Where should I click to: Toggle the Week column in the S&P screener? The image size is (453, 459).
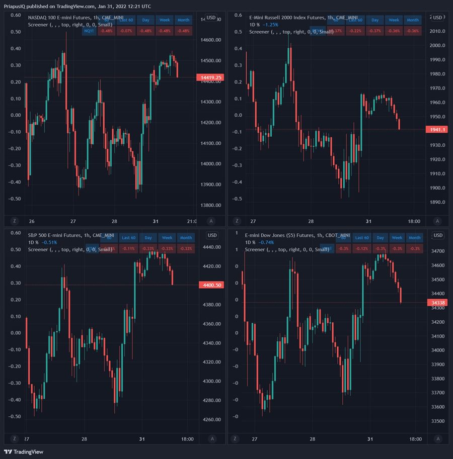pos(167,237)
